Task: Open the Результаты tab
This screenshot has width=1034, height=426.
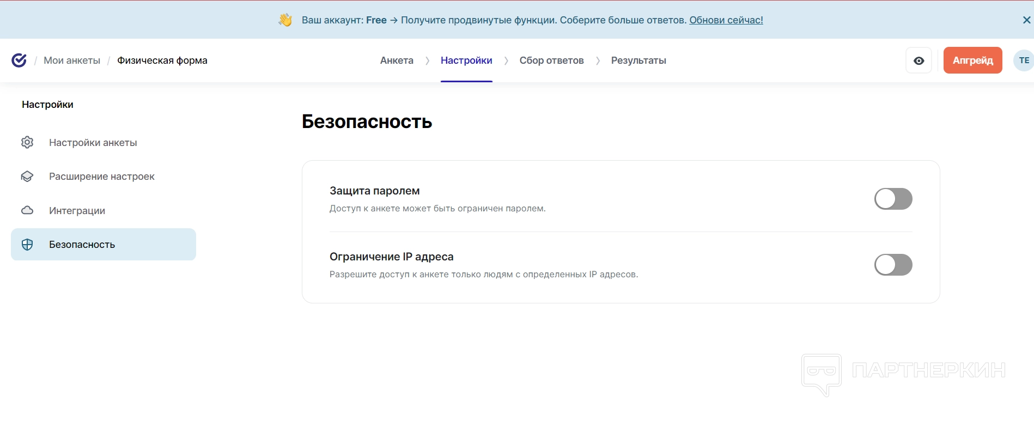Action: click(x=638, y=60)
